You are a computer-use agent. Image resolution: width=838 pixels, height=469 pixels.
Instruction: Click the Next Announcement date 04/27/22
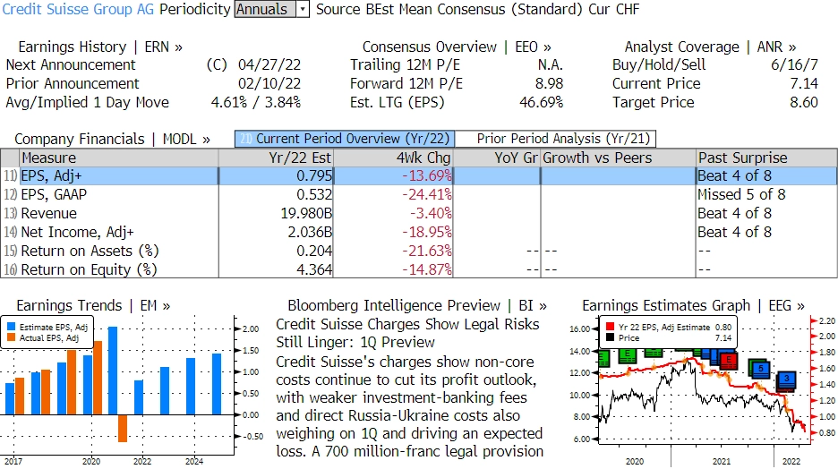(269, 65)
